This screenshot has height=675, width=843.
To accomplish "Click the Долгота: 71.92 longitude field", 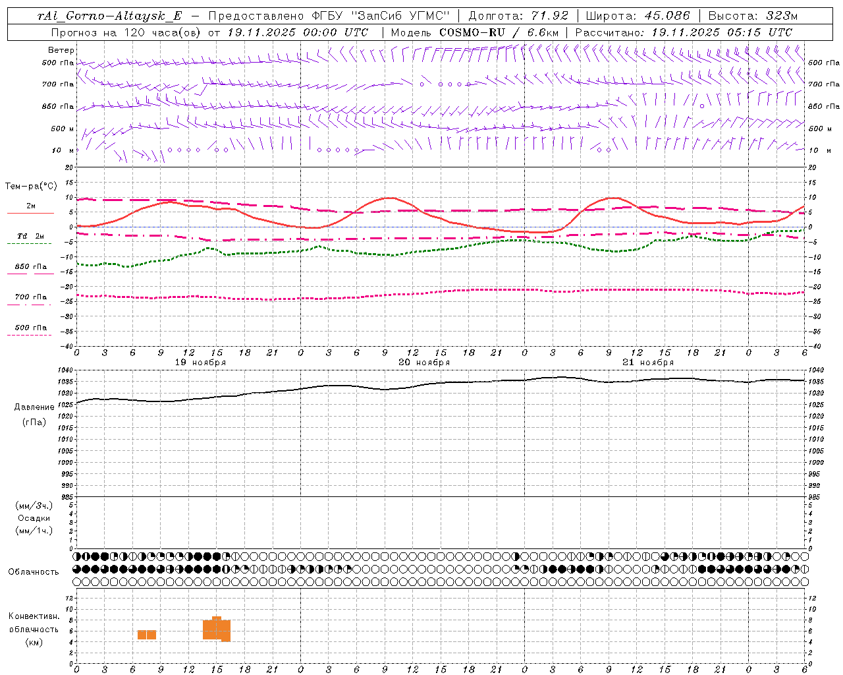I will (x=518, y=16).
